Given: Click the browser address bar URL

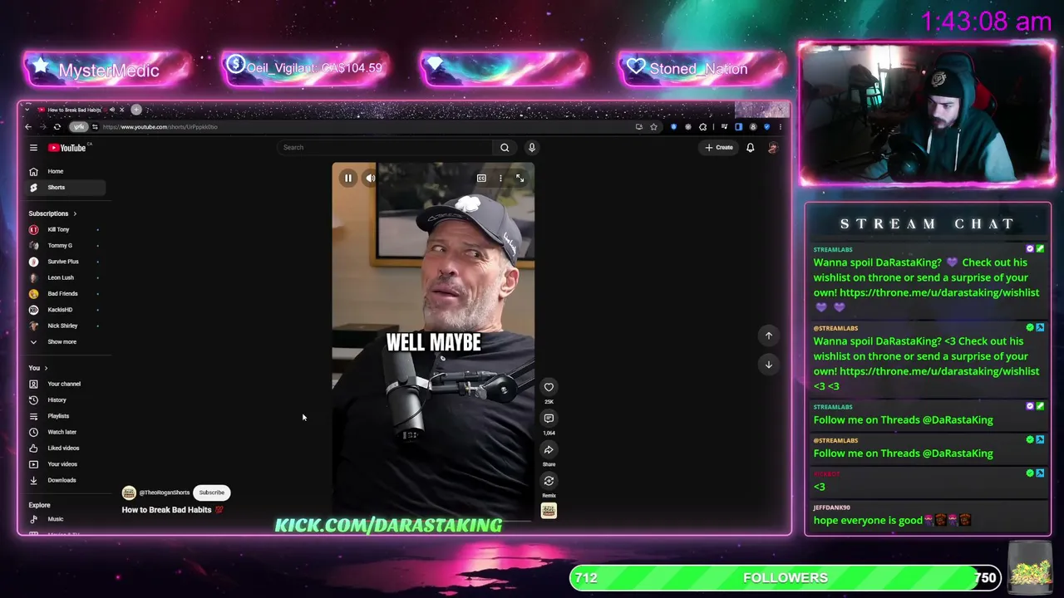Looking at the screenshot, I should click(160, 127).
